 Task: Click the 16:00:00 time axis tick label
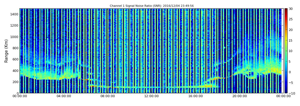coord(195,96)
